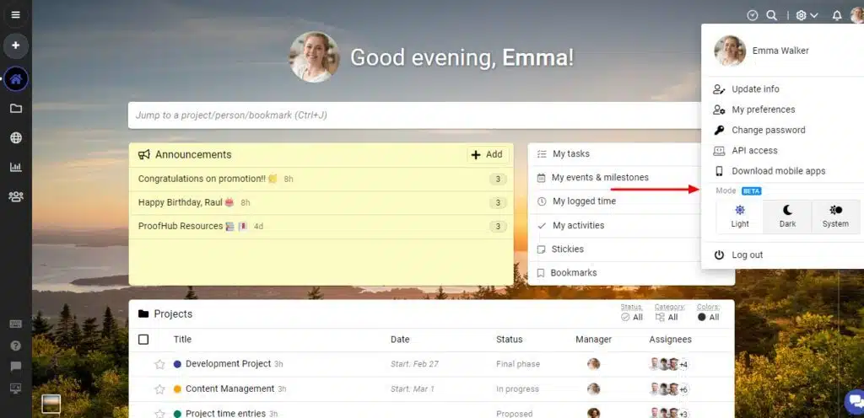Open the Projects folder icon in sidebar
864x418 pixels.
tap(15, 109)
